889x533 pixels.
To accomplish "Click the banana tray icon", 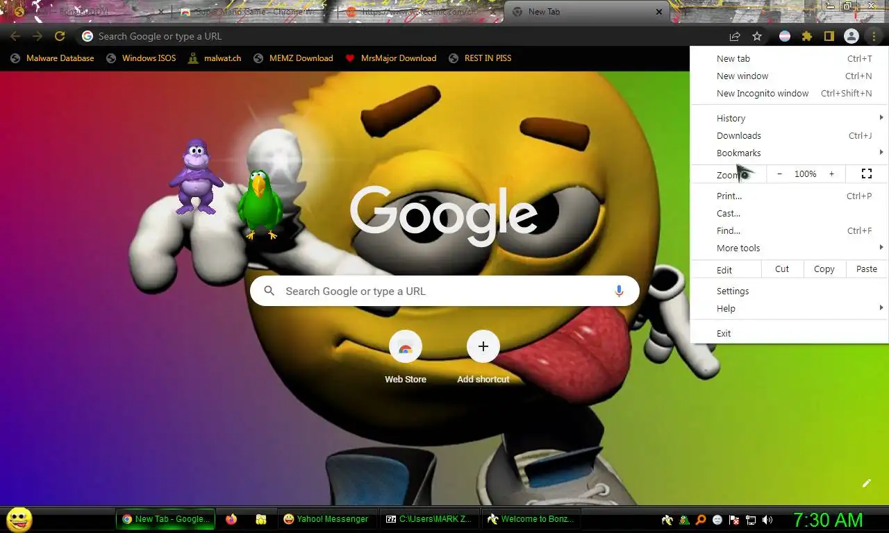I will click(667, 519).
